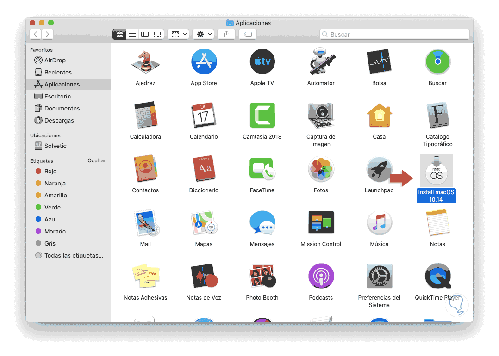Select the Amarillo yellow tag
The height and width of the screenshot is (356, 499).
coord(69,196)
